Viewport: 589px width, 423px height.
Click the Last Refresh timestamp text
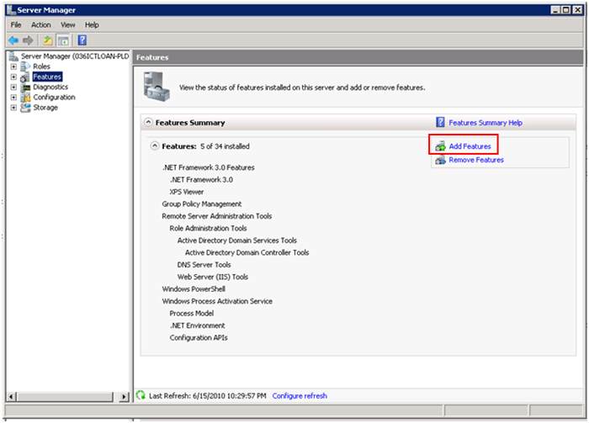(x=207, y=395)
